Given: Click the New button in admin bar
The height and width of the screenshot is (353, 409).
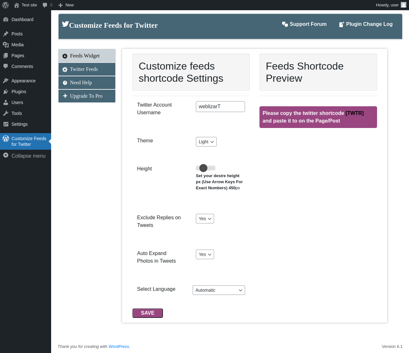Looking at the screenshot, I should click(x=66, y=5).
